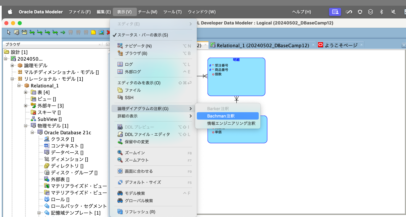Expand the 表 [4] tree node
Viewport: 406px width, 217px height.
click(x=26, y=92)
